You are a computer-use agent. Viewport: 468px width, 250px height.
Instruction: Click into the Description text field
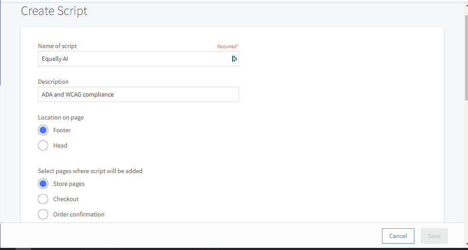138,94
